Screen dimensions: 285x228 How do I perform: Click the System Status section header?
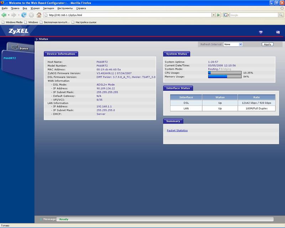point(176,54)
